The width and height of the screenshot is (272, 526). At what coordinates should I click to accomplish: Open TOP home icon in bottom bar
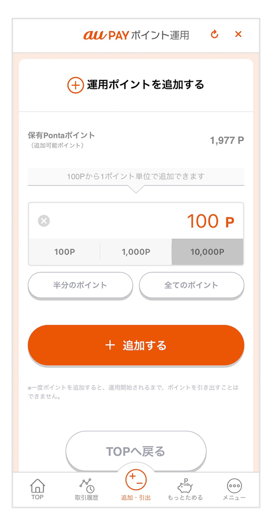tap(37, 486)
